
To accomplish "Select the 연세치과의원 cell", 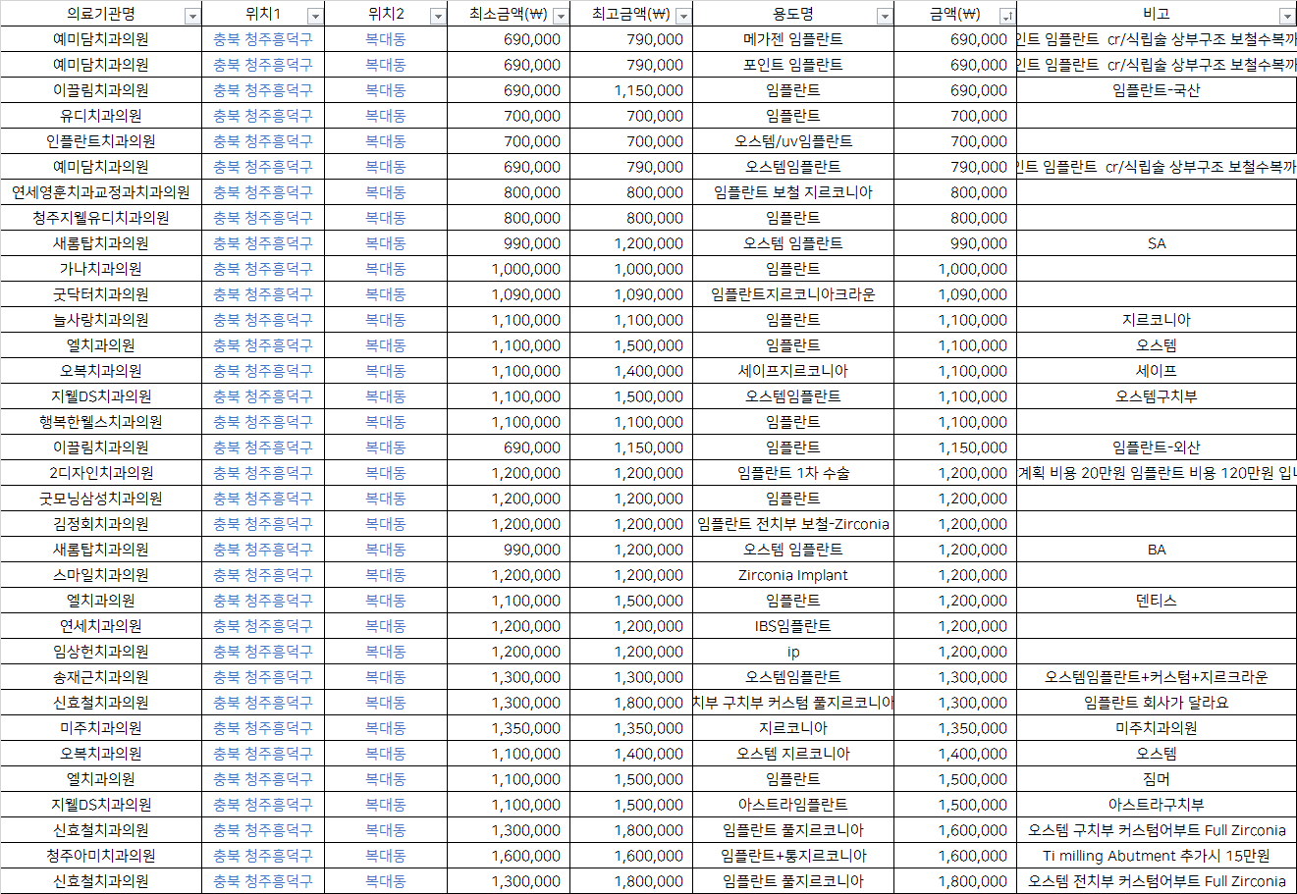I will point(101,626).
